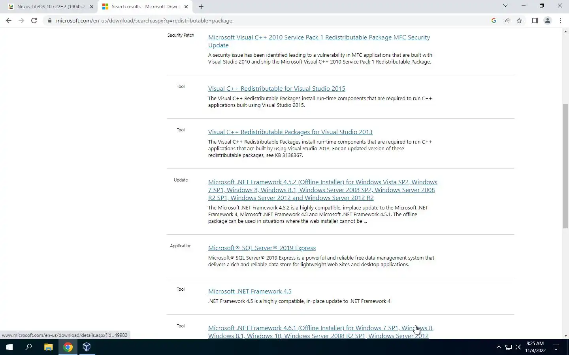Open Chrome three-dot menu
The width and height of the screenshot is (569, 355).
[560, 21]
